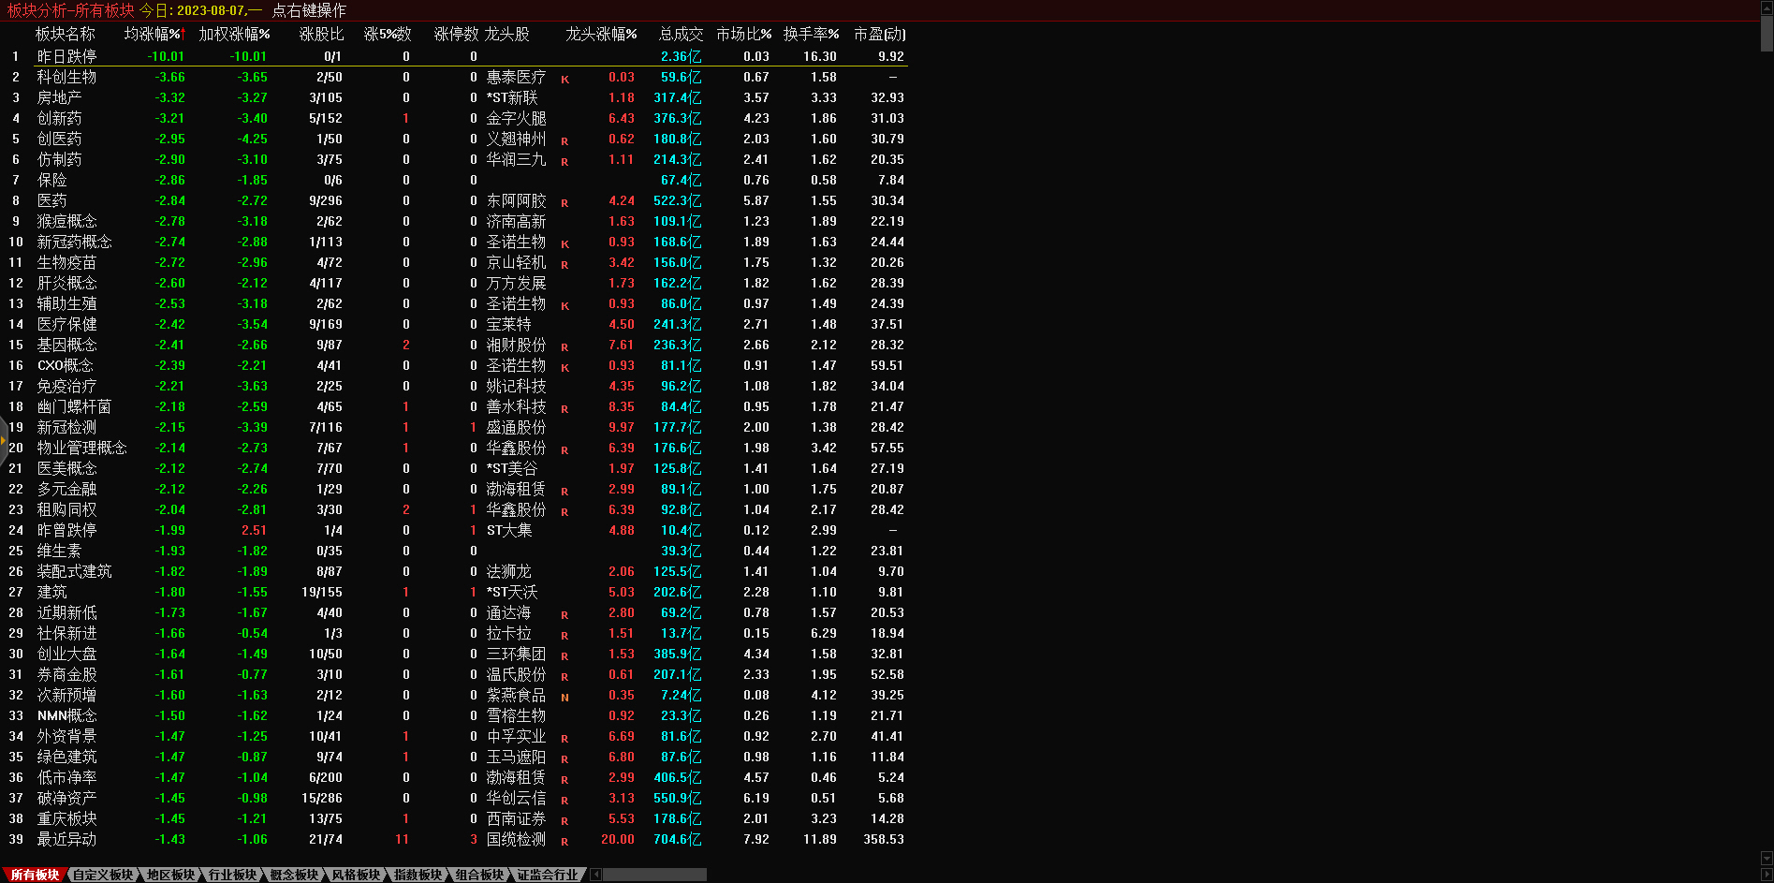Sort by 总成交 column header
The height and width of the screenshot is (883, 1774).
pos(681,34)
